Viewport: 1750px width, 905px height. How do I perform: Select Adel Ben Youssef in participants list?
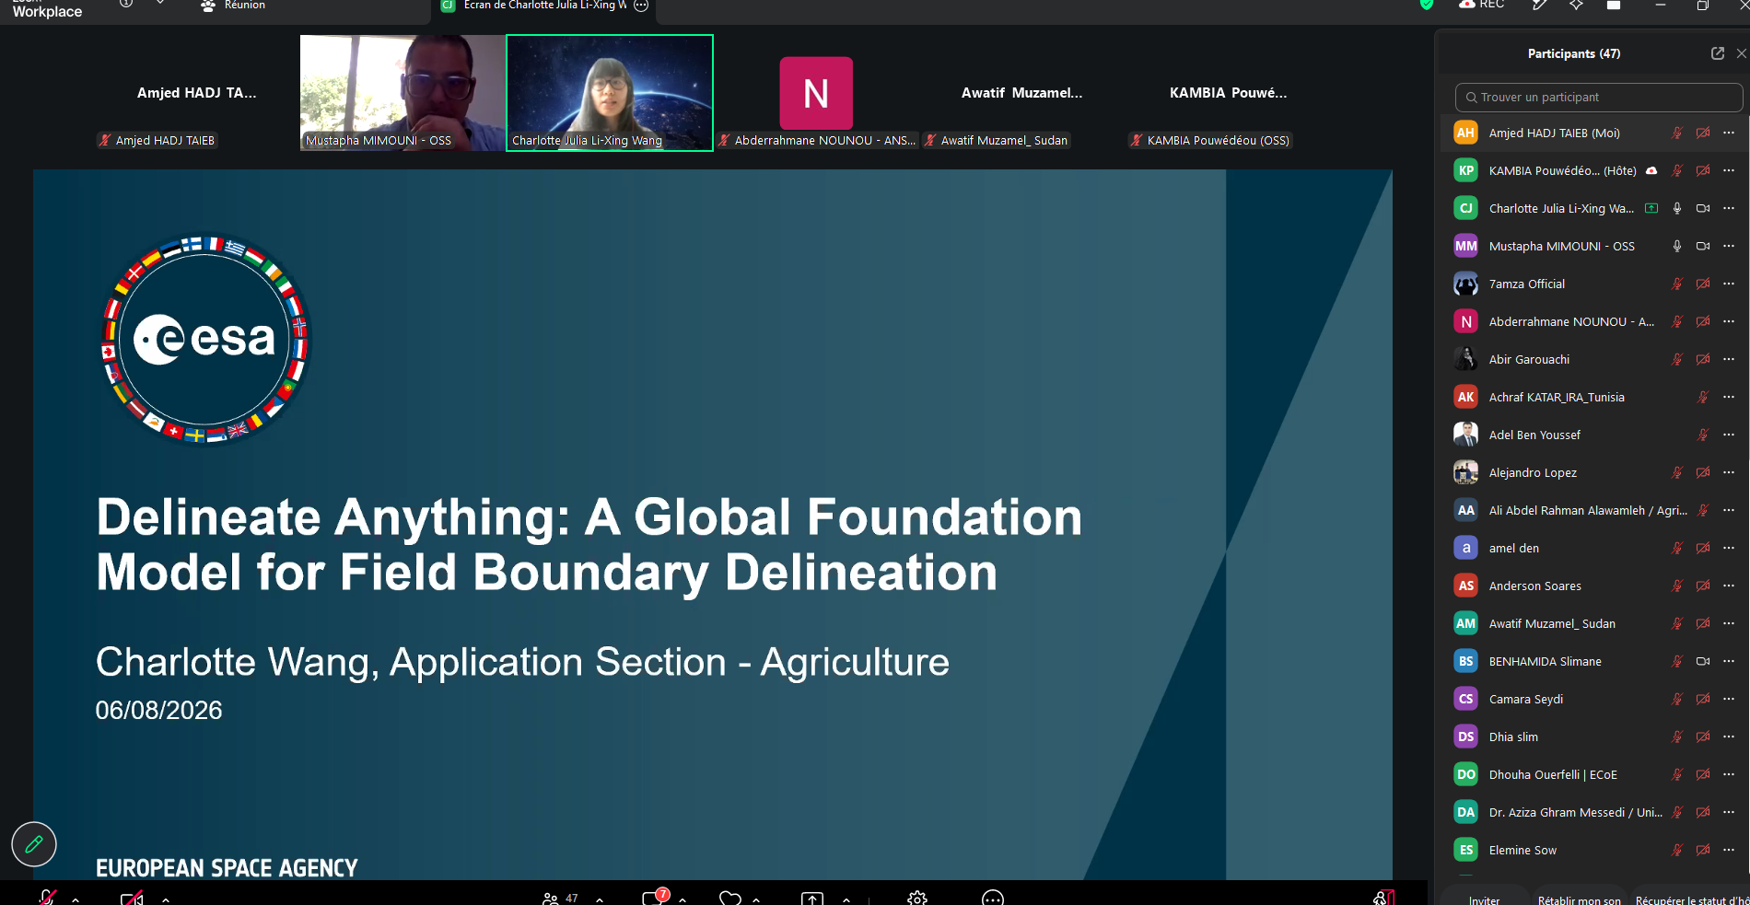tap(1593, 435)
